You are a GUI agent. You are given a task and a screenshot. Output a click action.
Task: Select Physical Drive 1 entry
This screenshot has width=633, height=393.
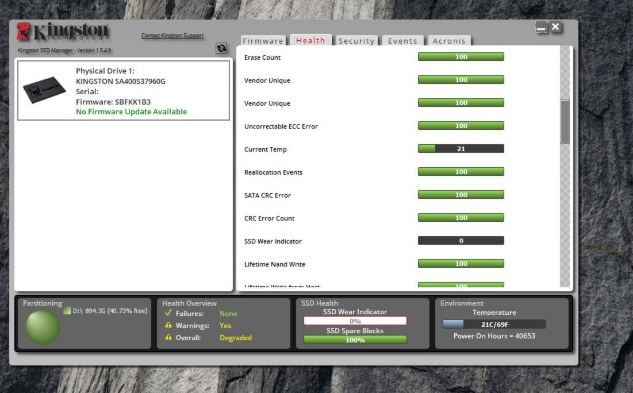[124, 90]
